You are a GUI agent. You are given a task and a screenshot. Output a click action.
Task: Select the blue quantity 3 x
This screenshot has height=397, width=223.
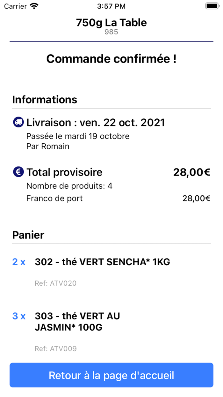18,316
